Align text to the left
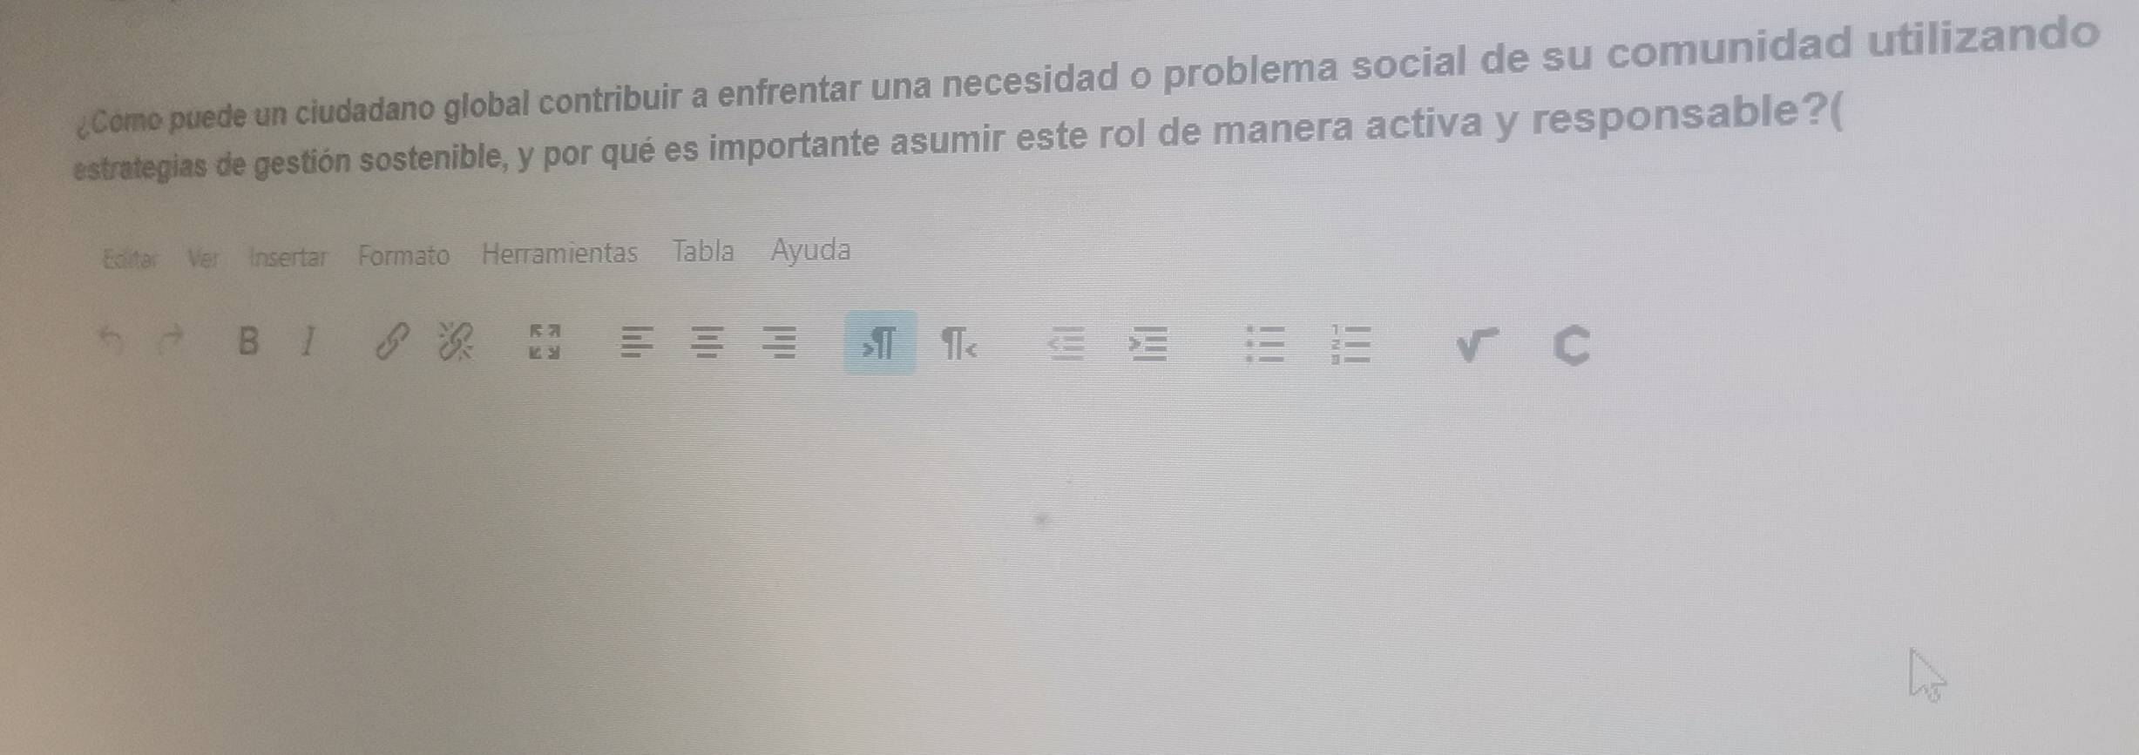Image resolution: width=2139 pixels, height=755 pixels. 636,342
